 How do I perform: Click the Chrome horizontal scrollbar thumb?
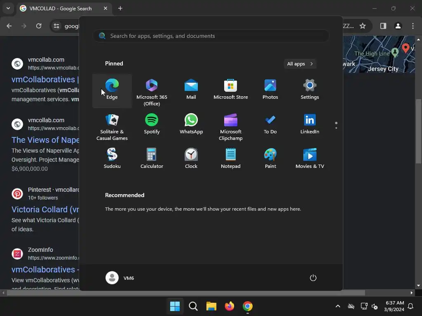point(186,293)
